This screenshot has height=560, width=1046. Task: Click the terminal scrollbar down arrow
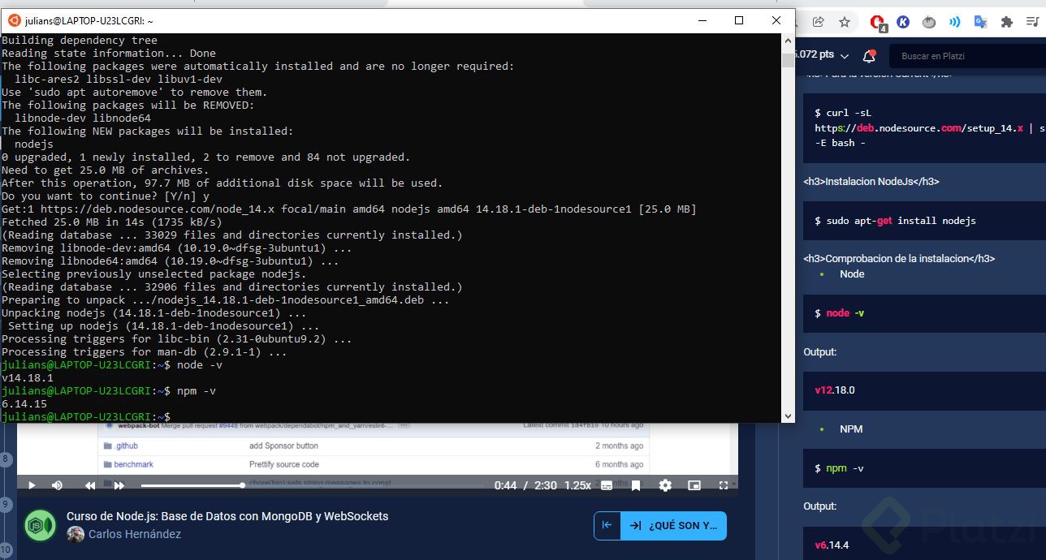(x=788, y=416)
